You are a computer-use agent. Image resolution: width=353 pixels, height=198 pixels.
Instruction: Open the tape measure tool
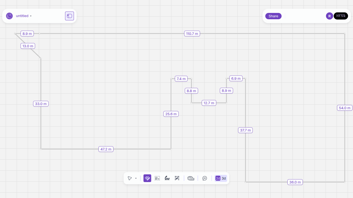pos(191,178)
